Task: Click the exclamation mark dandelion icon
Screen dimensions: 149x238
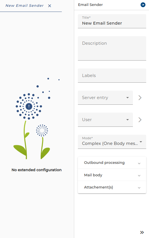Action: coord(29,106)
